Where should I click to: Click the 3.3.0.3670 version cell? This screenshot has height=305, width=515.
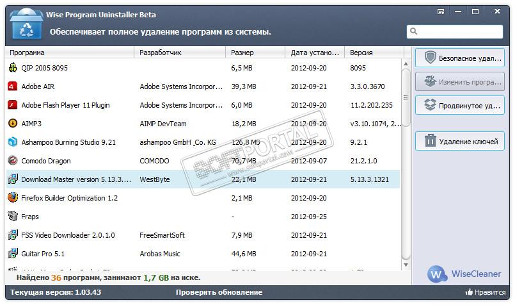point(367,87)
